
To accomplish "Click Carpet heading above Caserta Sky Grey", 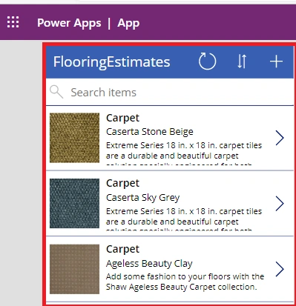I will point(122,183).
